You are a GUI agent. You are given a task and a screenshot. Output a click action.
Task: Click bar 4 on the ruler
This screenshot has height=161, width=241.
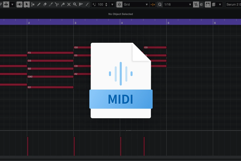tap(122, 23)
